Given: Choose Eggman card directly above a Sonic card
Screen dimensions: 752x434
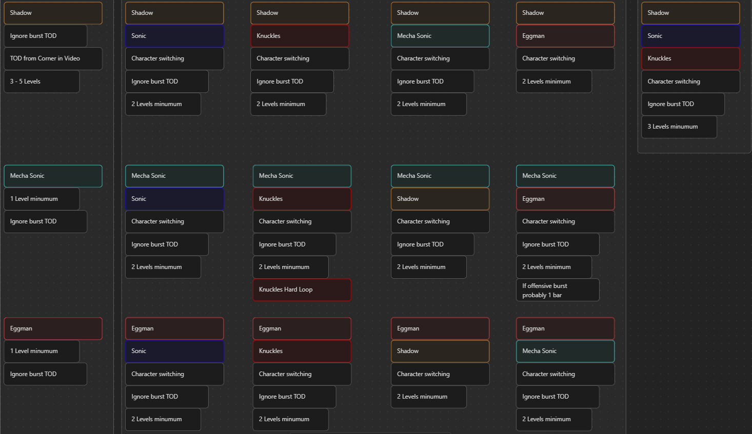Looking at the screenshot, I should point(174,328).
